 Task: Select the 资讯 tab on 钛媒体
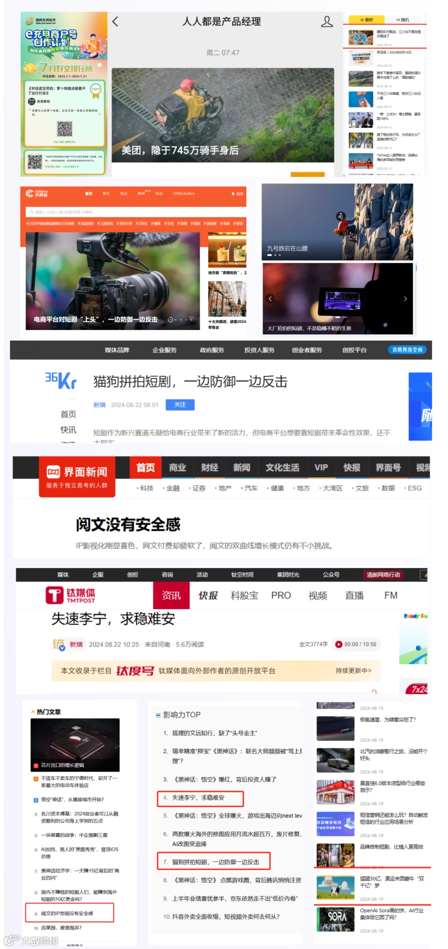coord(171,595)
